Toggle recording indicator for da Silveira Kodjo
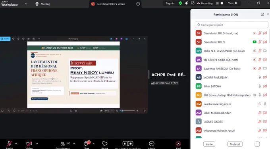Viewport: 270px width, 149px height. [x=255, y=60]
